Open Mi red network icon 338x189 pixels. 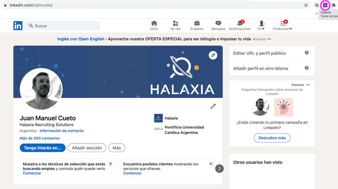(x=176, y=26)
